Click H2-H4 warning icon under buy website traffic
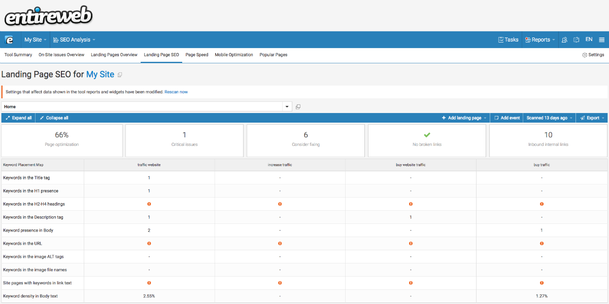The height and width of the screenshot is (304, 609). point(411,204)
